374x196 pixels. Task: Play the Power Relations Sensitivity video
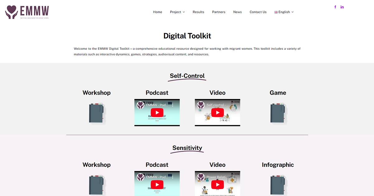pyautogui.click(x=218, y=185)
